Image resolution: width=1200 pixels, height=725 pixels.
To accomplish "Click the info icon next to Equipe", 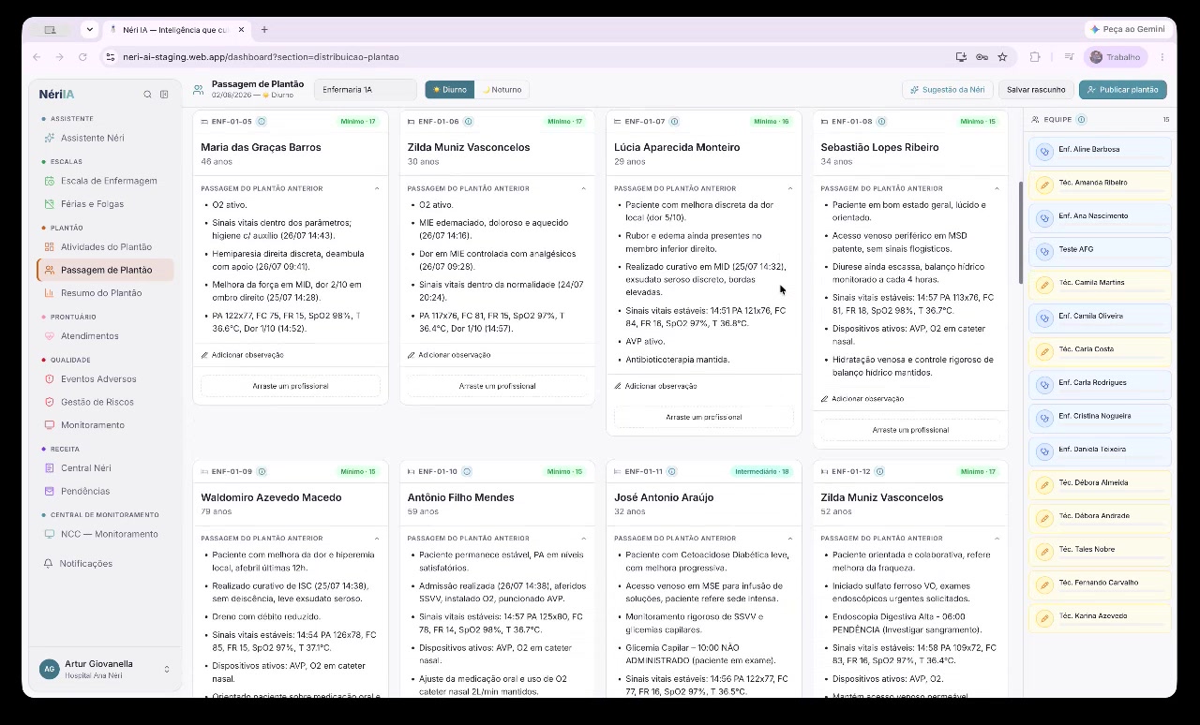I will click(x=1081, y=120).
